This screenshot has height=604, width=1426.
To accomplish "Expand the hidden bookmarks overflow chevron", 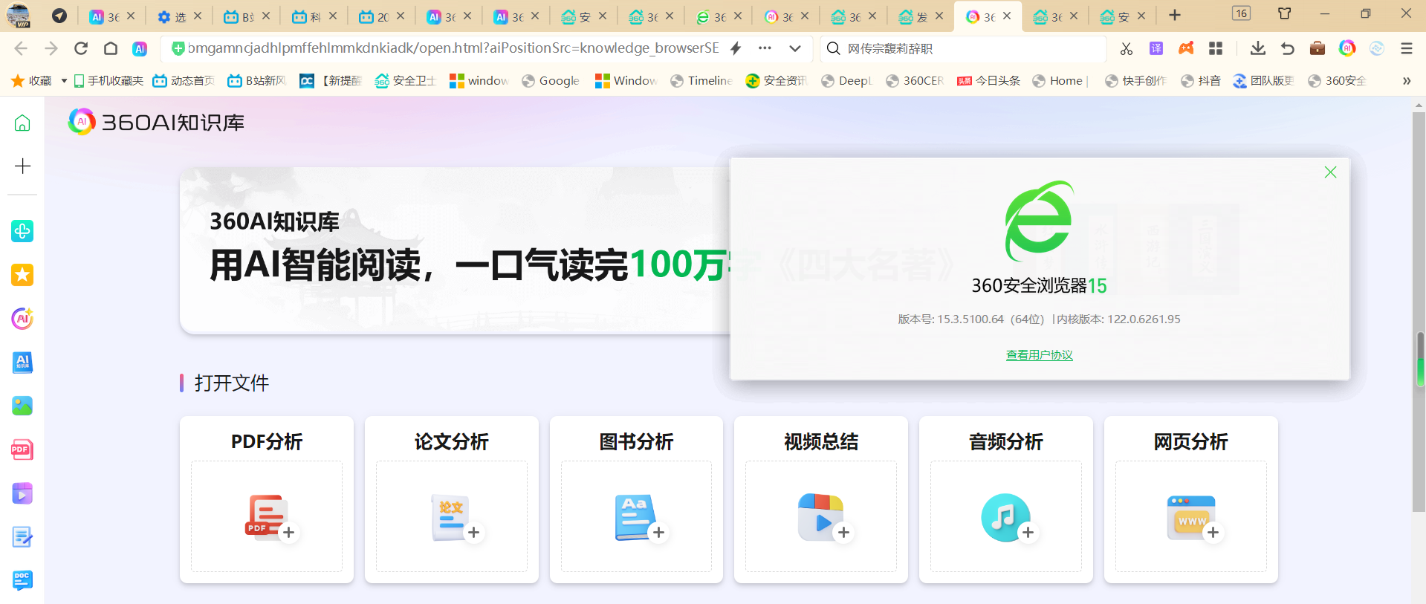I will (1406, 80).
